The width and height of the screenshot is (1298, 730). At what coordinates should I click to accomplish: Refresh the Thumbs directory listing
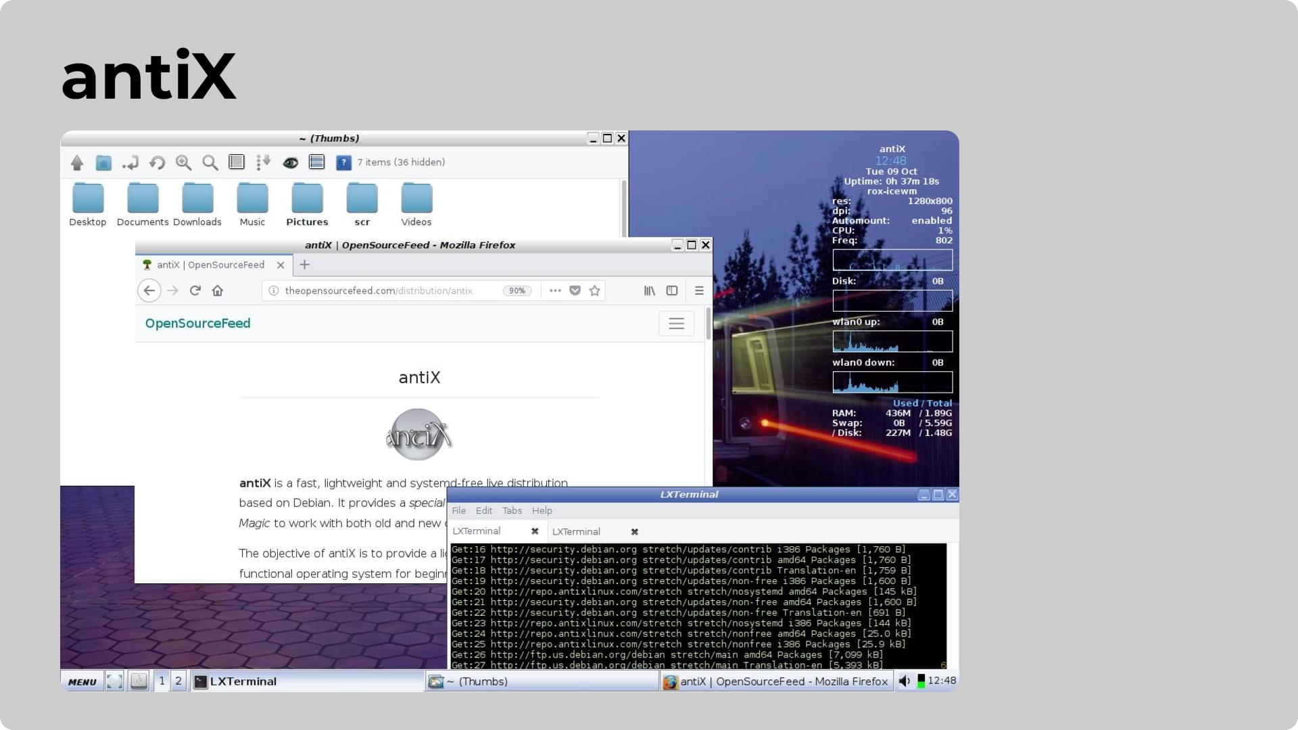157,162
